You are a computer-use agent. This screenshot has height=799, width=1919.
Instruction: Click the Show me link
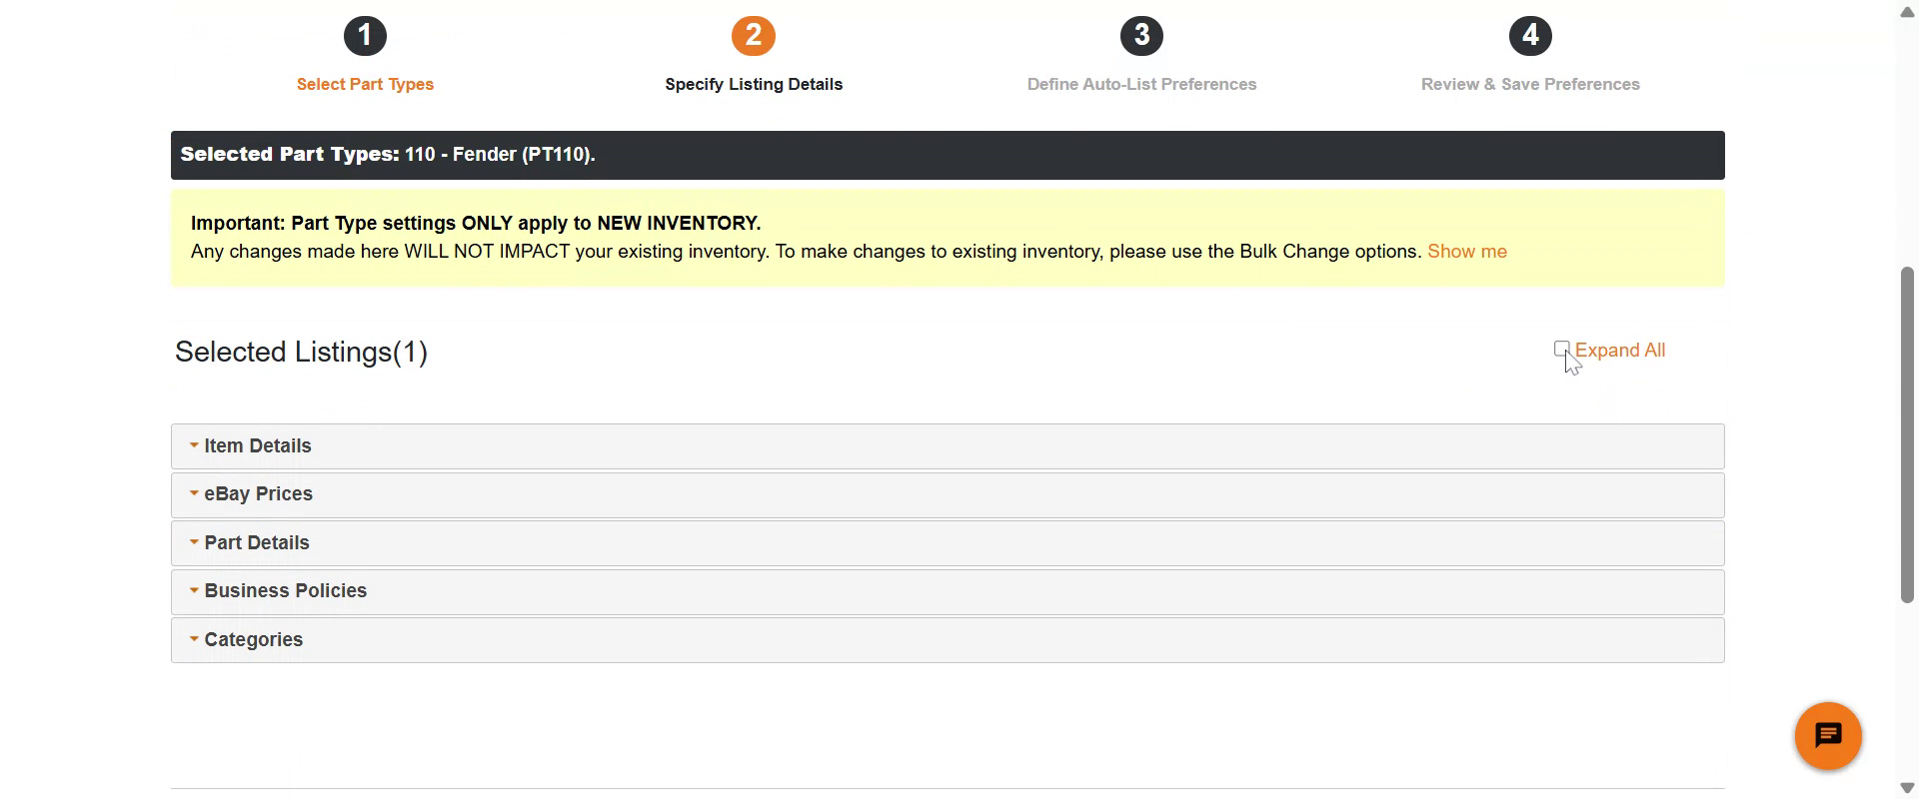click(x=1466, y=252)
